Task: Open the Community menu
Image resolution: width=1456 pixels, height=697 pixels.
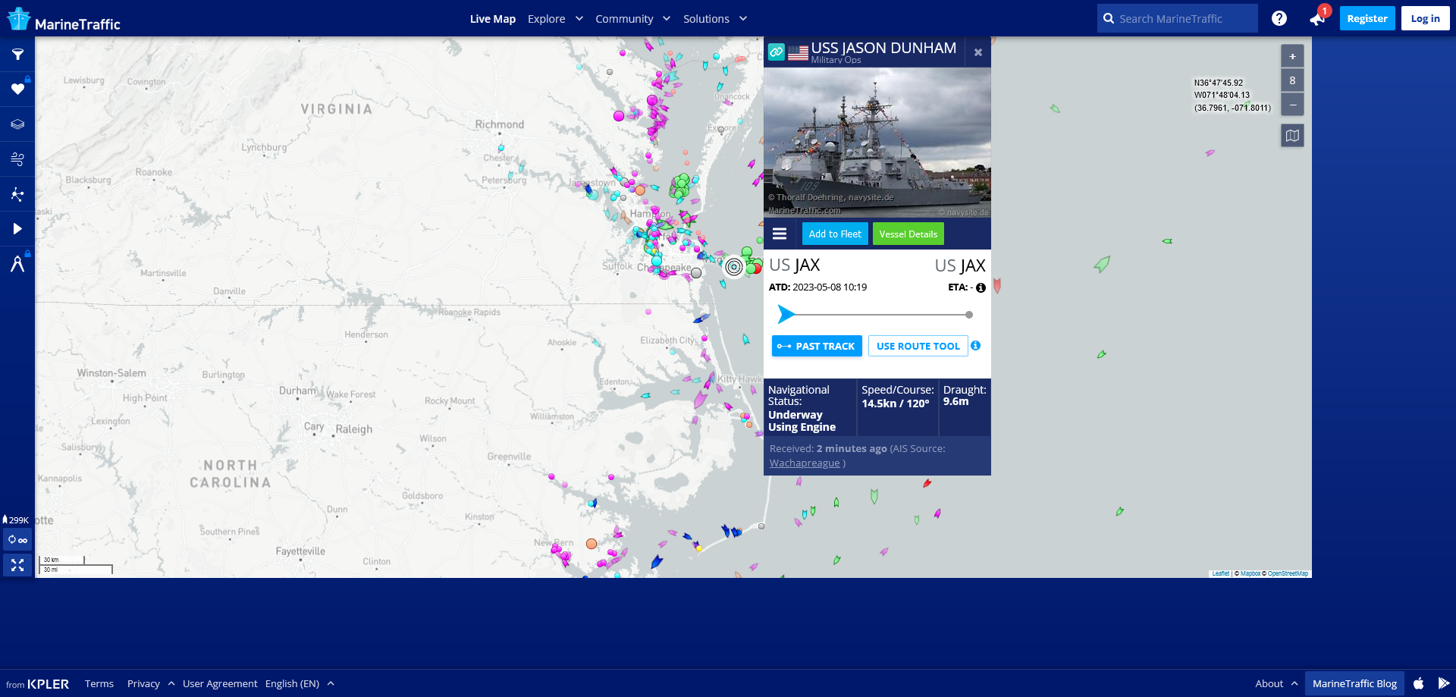Action: coord(624,19)
